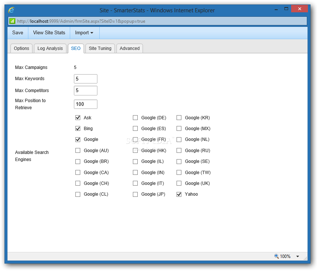Click the green stats favicon in address bar
This screenshot has height=271, width=318.
[x=12, y=21]
